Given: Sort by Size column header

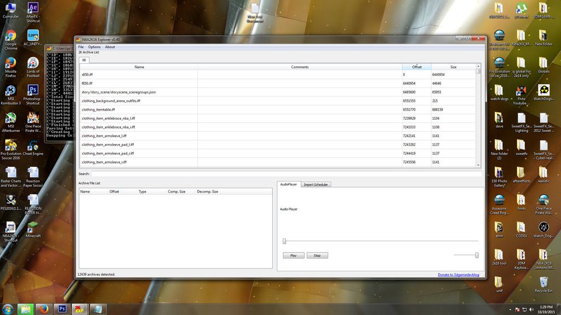Looking at the screenshot, I should coord(453,67).
